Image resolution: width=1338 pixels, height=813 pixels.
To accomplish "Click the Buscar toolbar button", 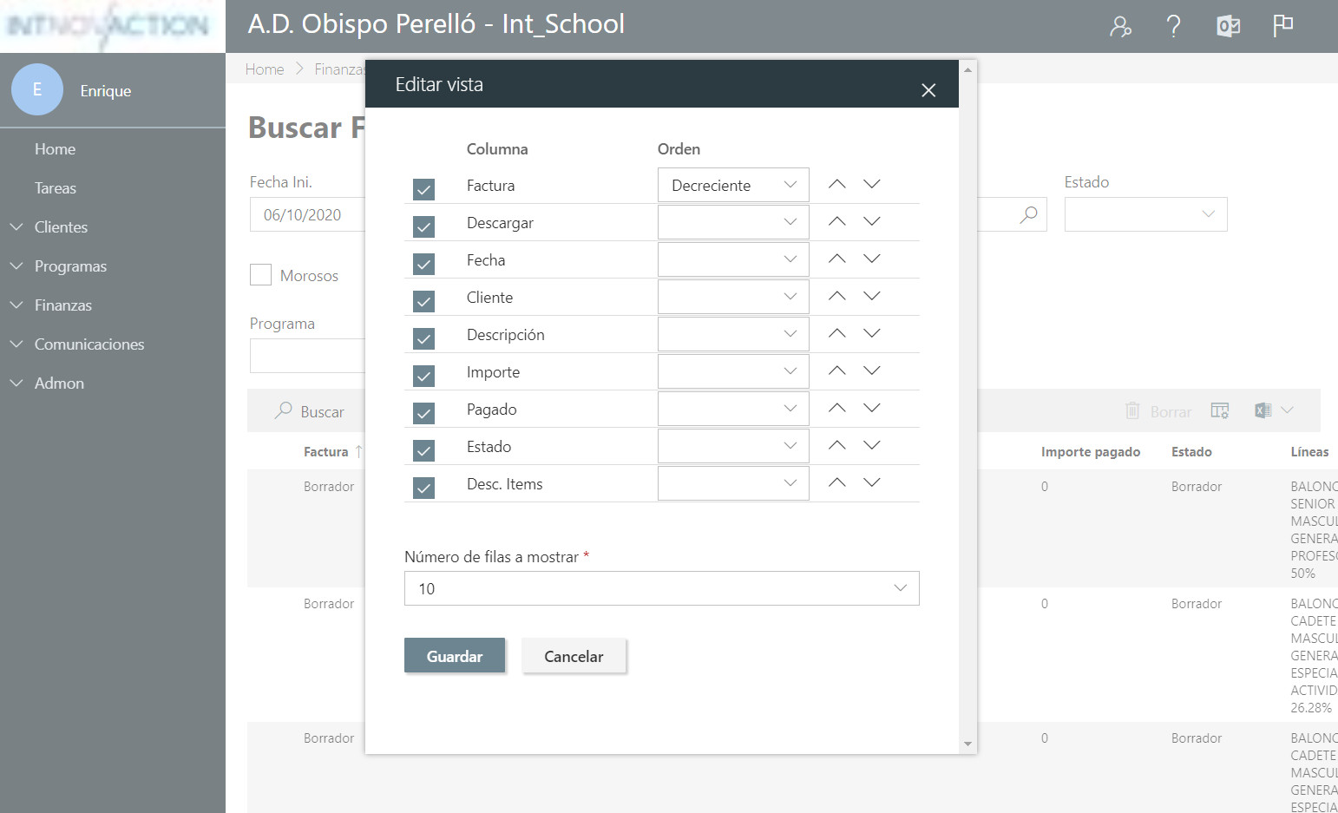I will [310, 411].
